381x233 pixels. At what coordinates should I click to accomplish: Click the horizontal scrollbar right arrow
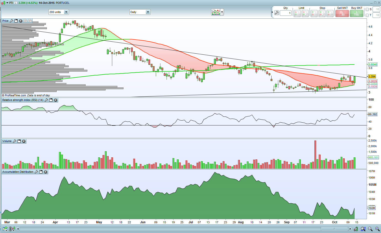click(x=350, y=229)
